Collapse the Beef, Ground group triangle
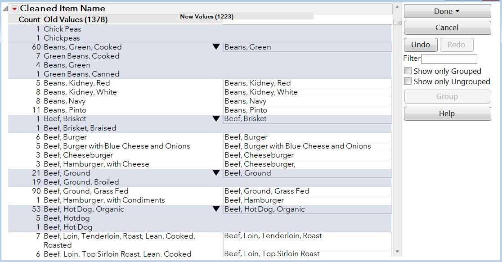Viewport: 502px width, 262px height. tap(216, 173)
